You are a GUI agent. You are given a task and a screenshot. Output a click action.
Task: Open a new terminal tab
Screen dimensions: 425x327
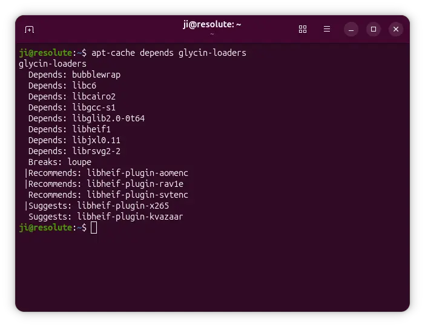coord(29,29)
